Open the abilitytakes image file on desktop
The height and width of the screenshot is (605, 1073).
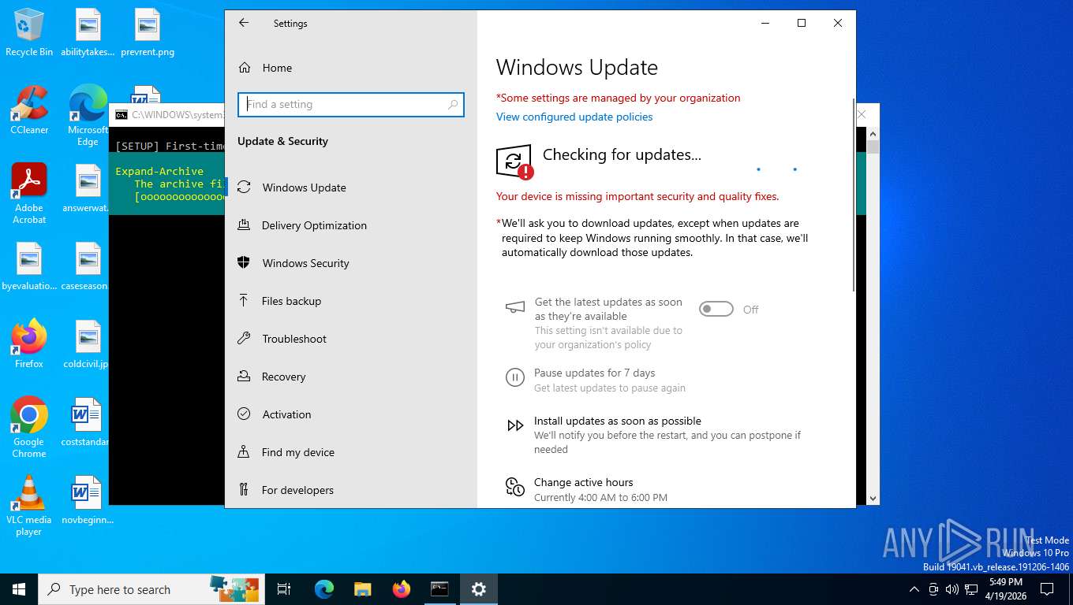point(88,32)
